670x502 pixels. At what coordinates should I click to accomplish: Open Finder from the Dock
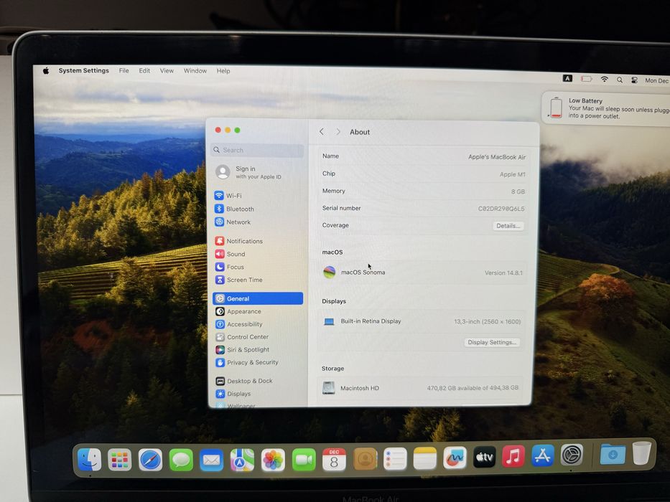click(x=89, y=459)
